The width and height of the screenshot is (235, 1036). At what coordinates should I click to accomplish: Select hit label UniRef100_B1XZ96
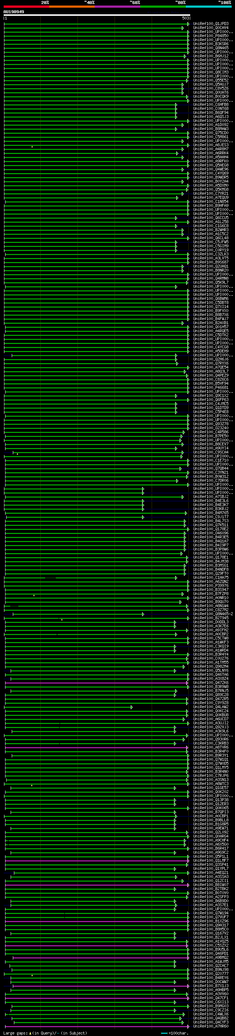pyautogui.click(x=211, y=921)
